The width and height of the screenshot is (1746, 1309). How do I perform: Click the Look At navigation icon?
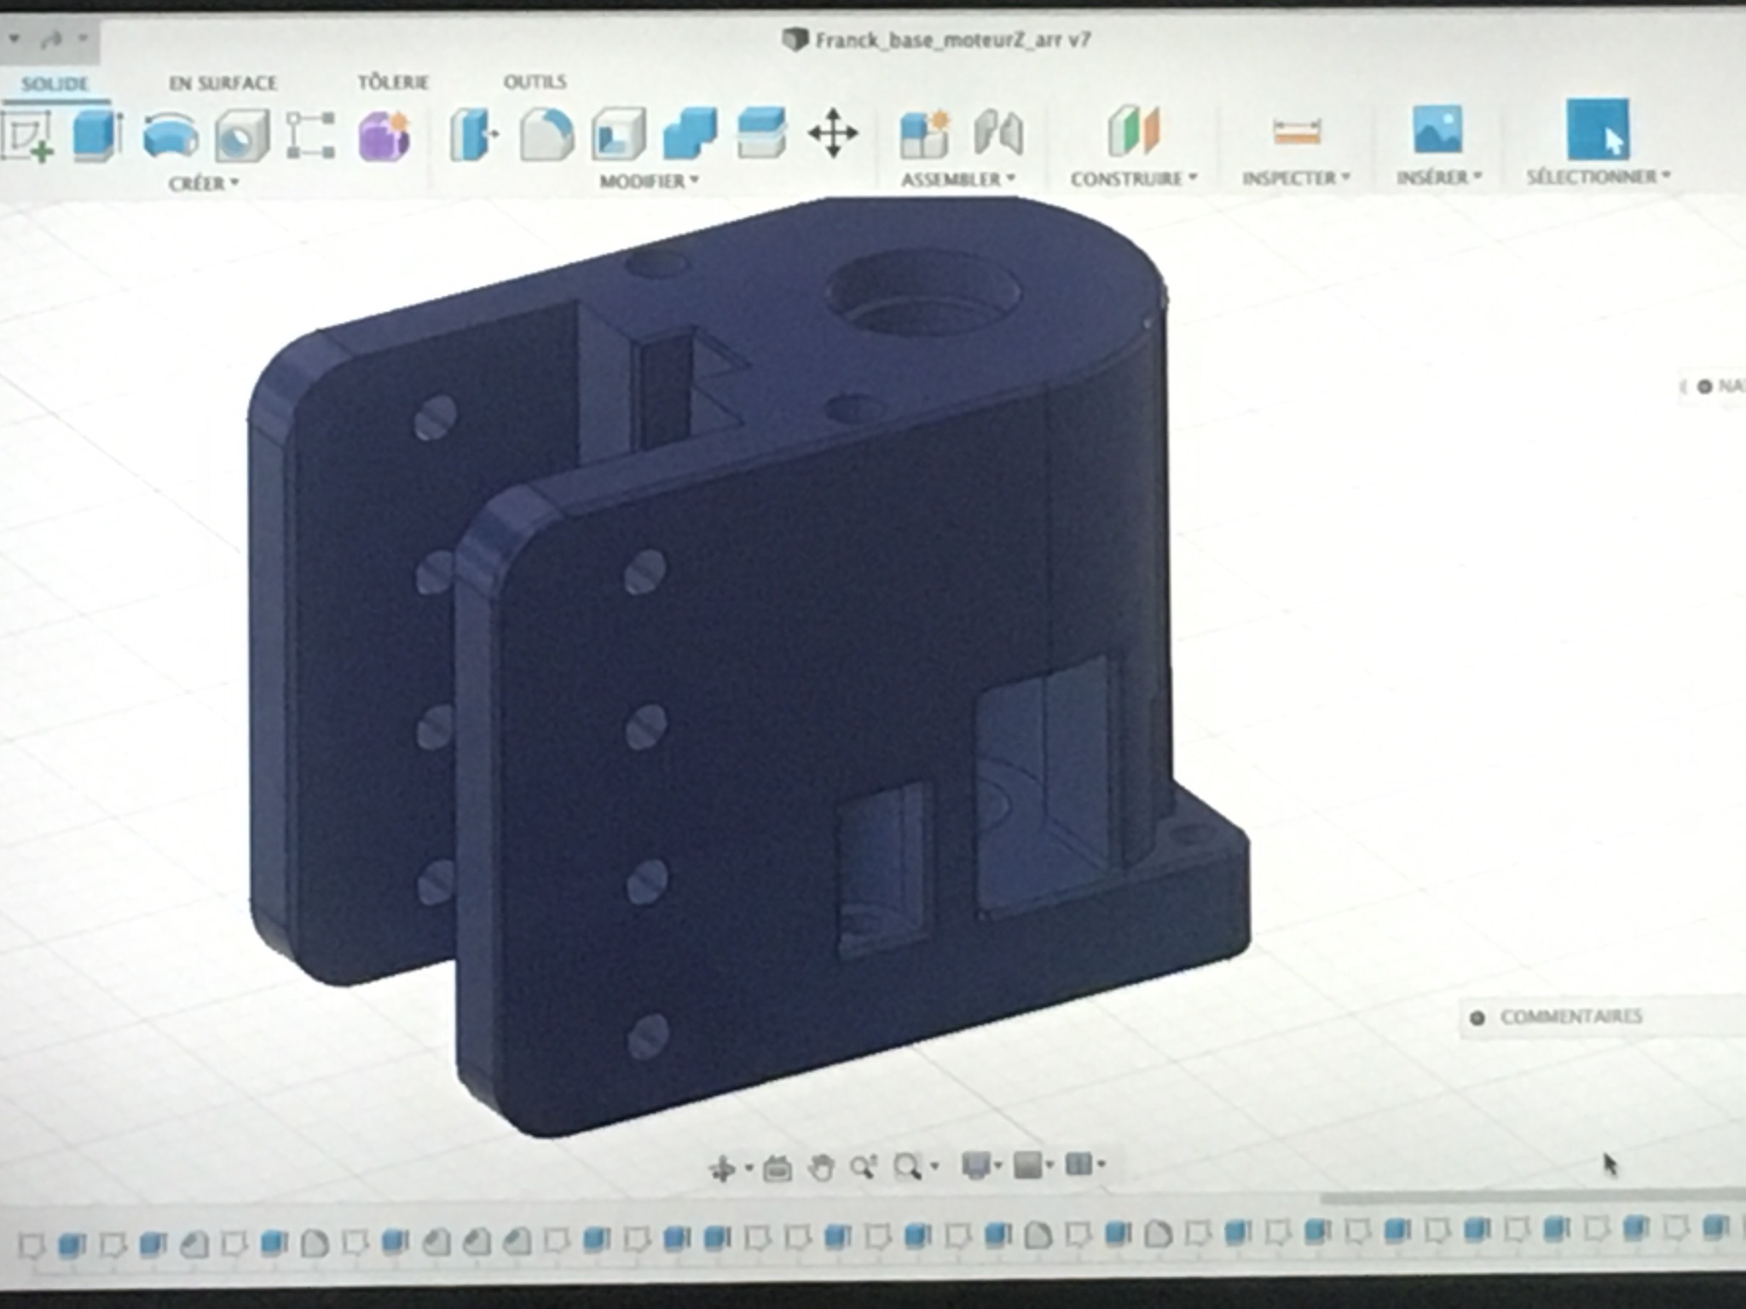pyautogui.click(x=778, y=1168)
